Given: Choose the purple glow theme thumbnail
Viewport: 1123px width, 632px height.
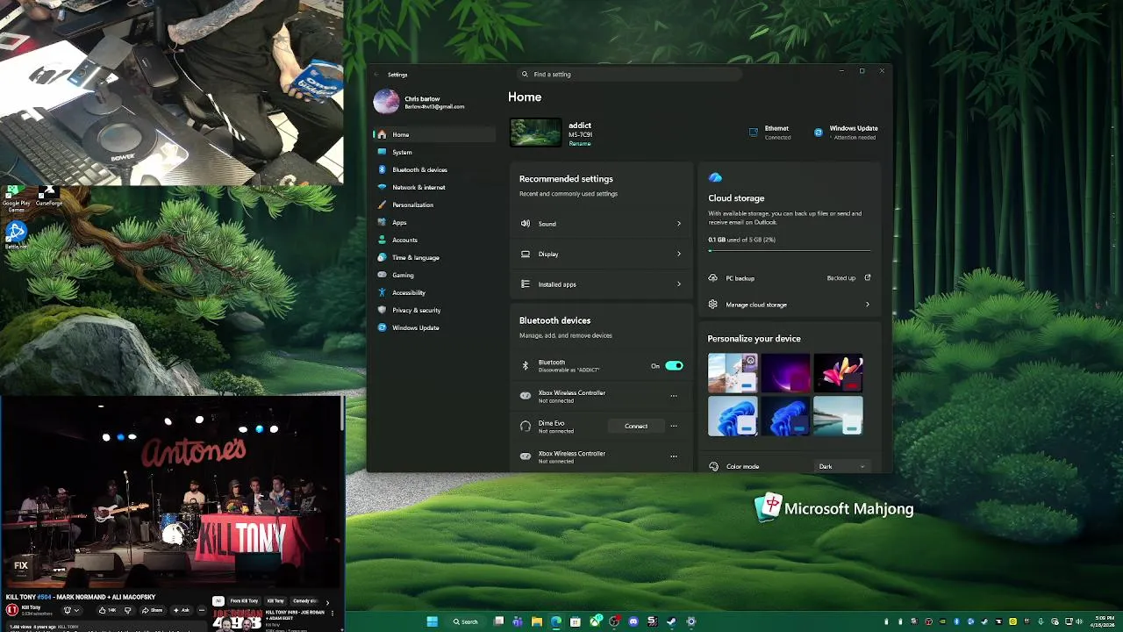Looking at the screenshot, I should [x=785, y=373].
